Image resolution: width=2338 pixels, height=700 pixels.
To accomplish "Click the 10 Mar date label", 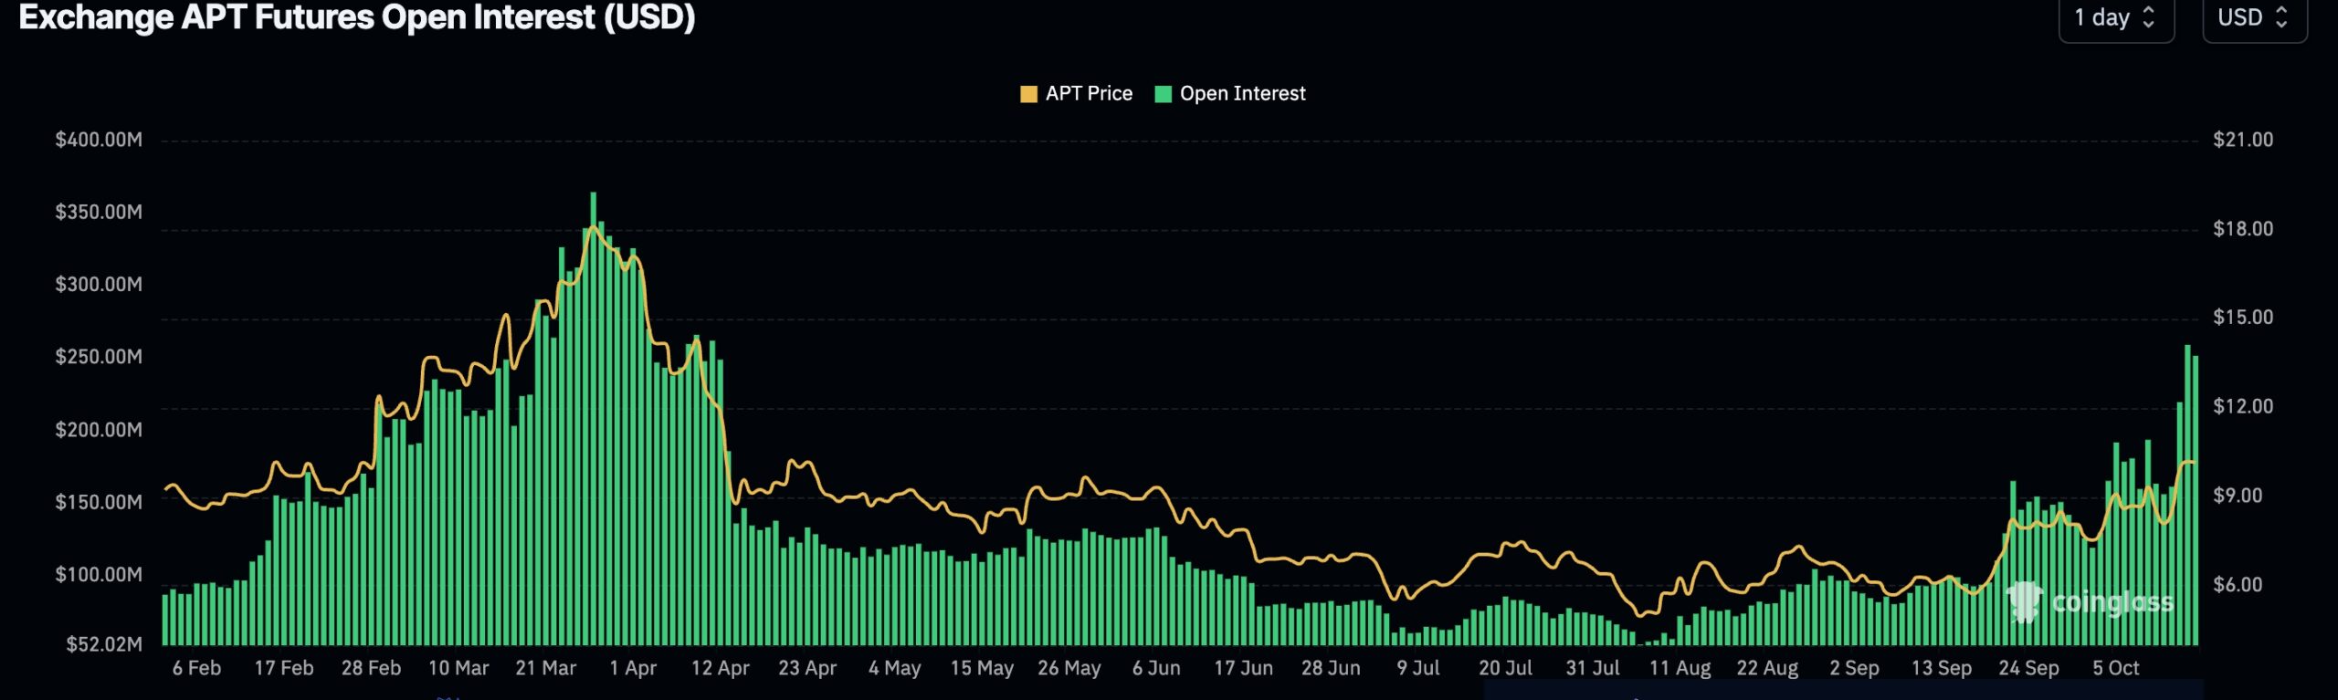I will [458, 668].
